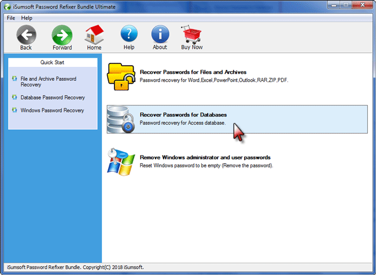Select Database Password Recovery in Quick Start

[53, 97]
